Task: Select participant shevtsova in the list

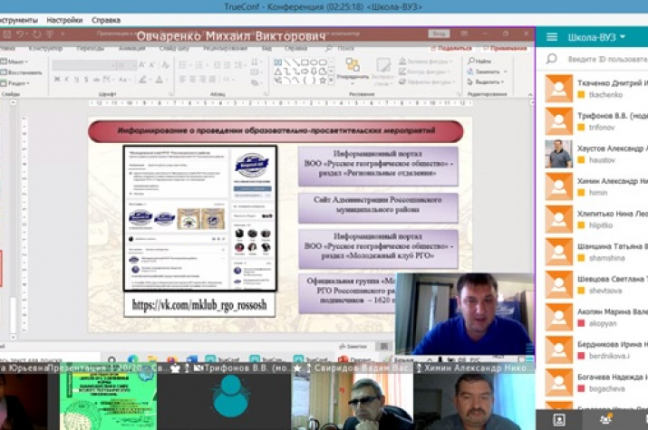Action: click(x=596, y=284)
